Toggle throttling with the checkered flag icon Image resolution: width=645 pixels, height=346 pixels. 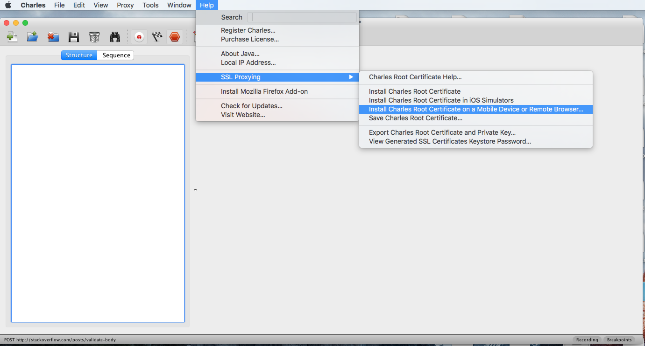(157, 37)
